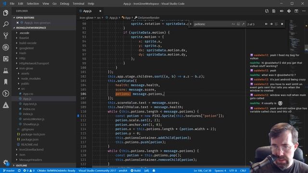Click the diamond-shaped editor toolbar icon
This screenshot has width=308, height=173.
[x=289, y=11]
